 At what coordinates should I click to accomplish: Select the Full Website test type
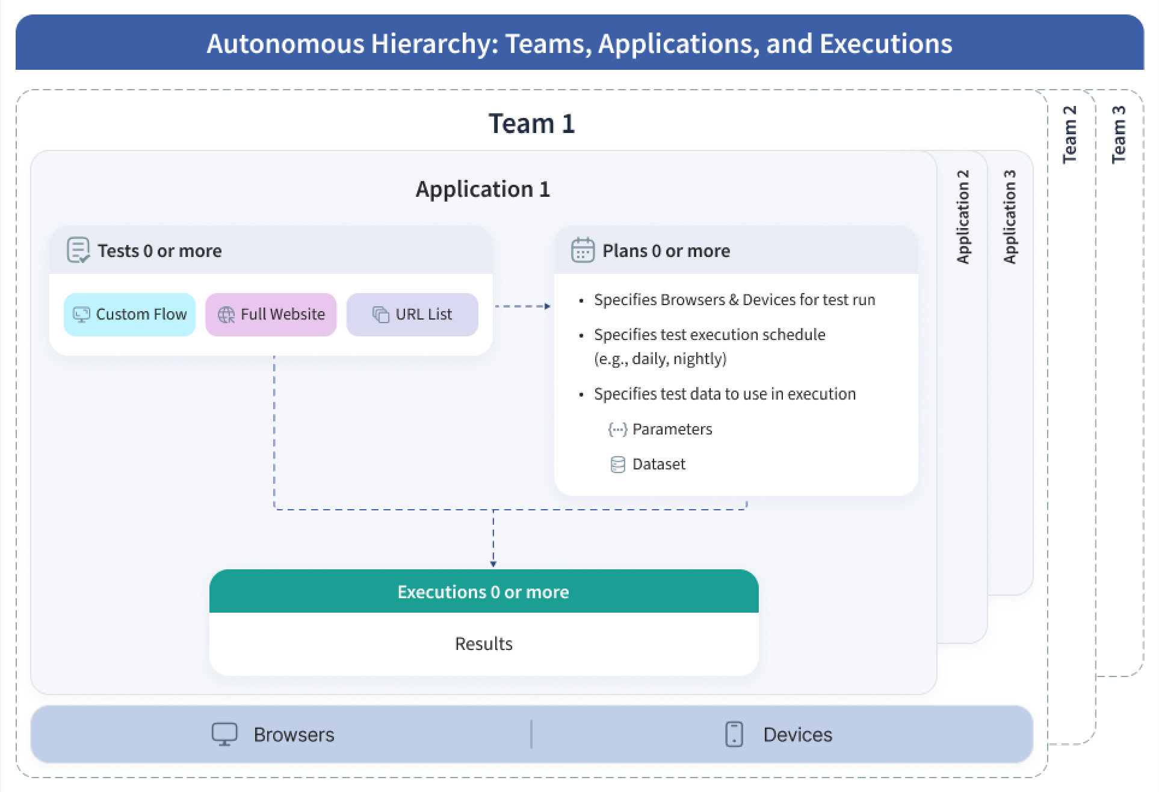click(271, 315)
